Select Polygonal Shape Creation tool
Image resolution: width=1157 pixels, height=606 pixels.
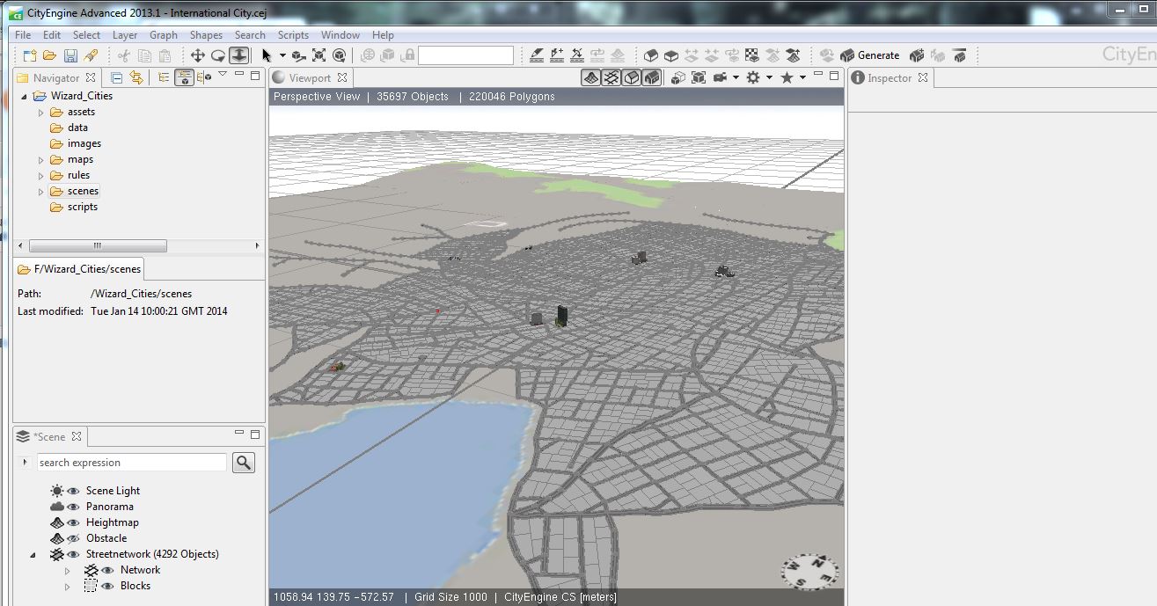pyautogui.click(x=651, y=55)
